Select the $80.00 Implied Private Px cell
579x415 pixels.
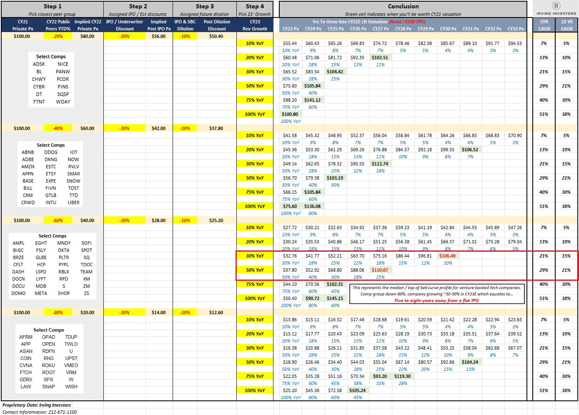(87, 36)
